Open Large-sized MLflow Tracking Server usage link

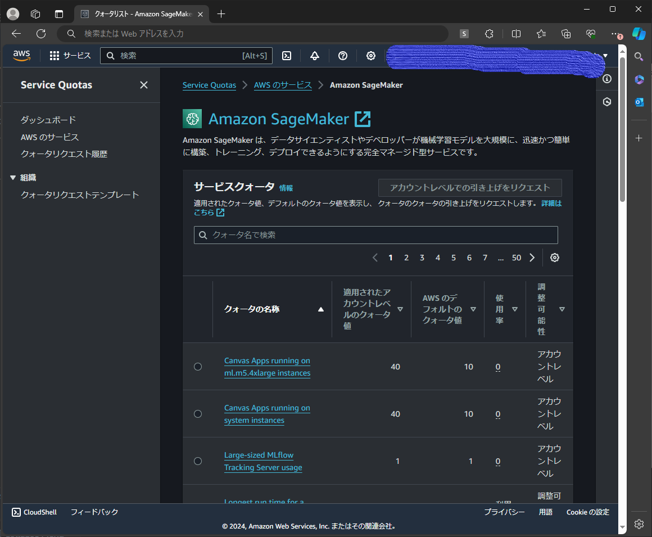click(263, 461)
